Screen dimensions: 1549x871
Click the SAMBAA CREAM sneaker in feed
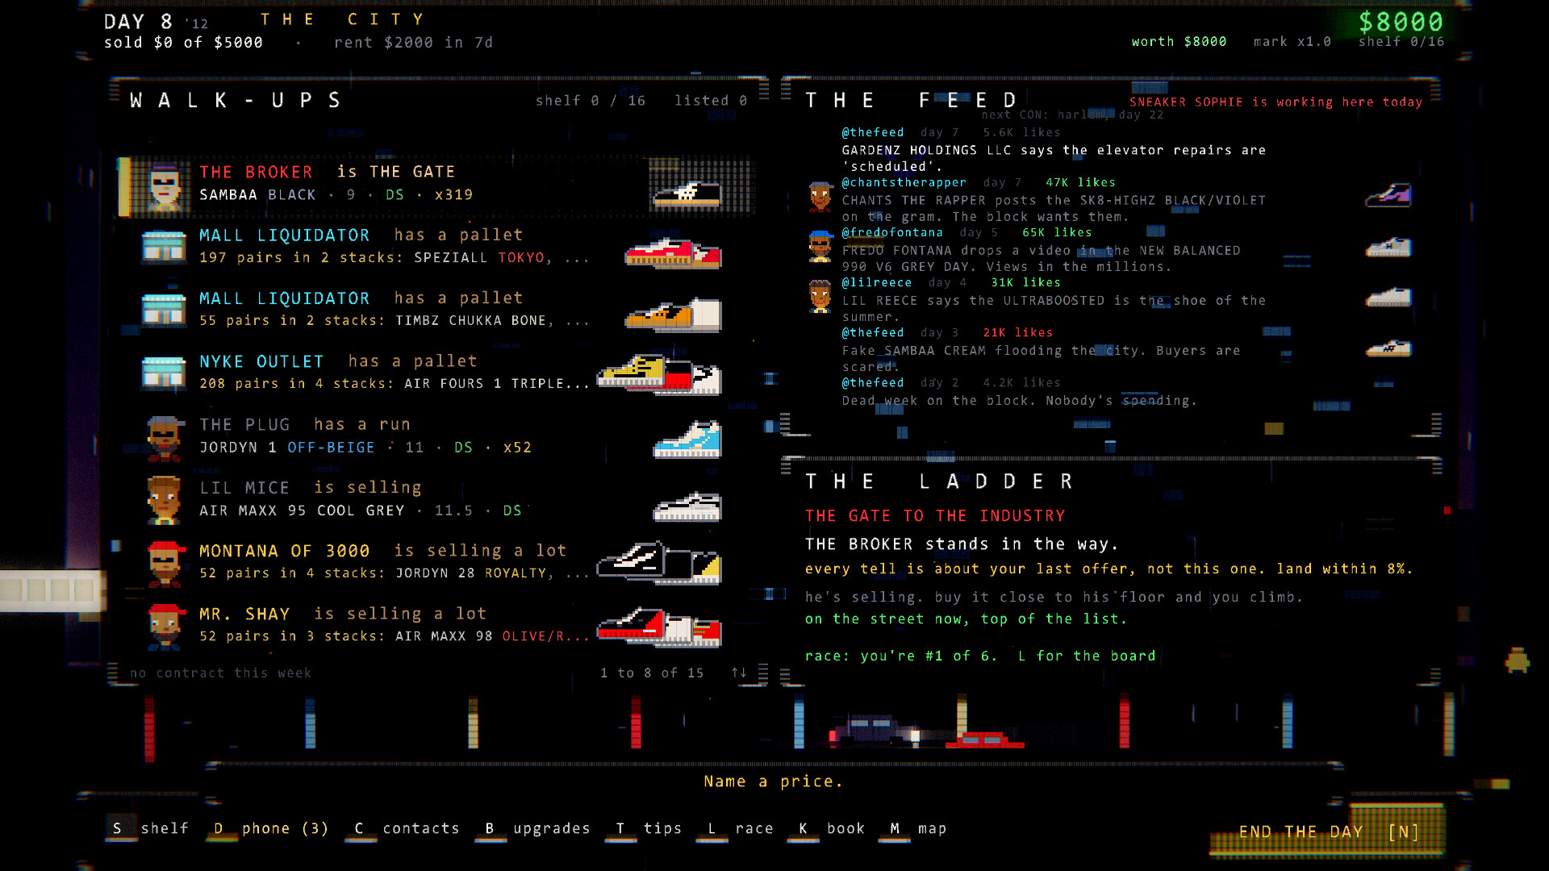point(1388,348)
